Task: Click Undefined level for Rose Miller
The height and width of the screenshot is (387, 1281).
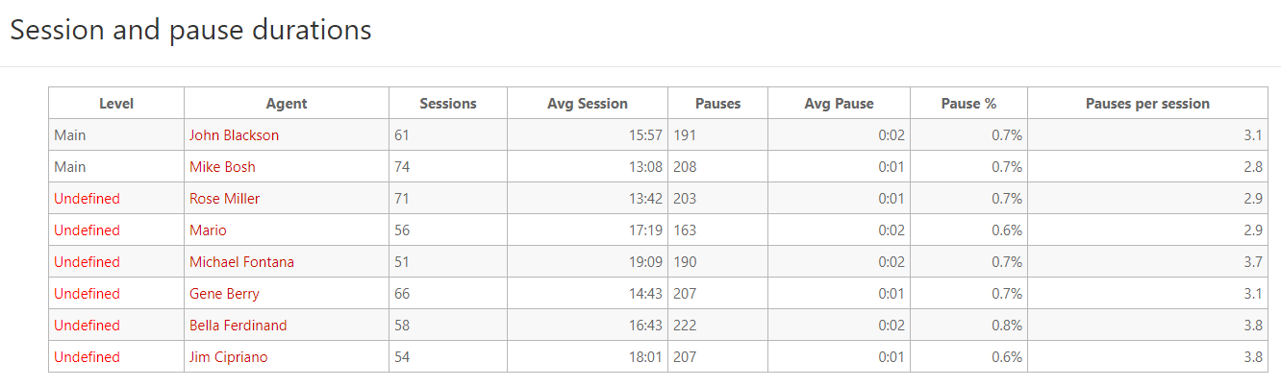Action: tap(87, 199)
